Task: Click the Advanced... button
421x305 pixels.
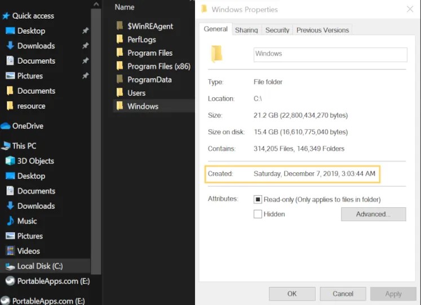Action: click(374, 214)
